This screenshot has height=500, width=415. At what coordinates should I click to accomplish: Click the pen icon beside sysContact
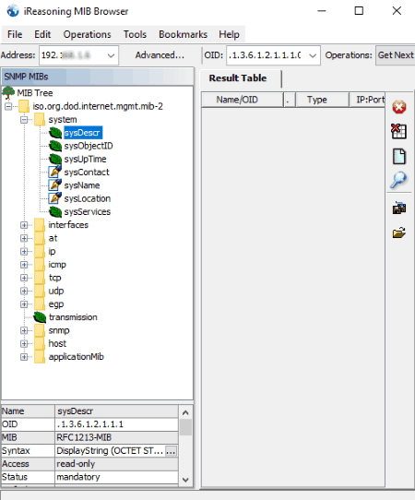pyautogui.click(x=54, y=172)
